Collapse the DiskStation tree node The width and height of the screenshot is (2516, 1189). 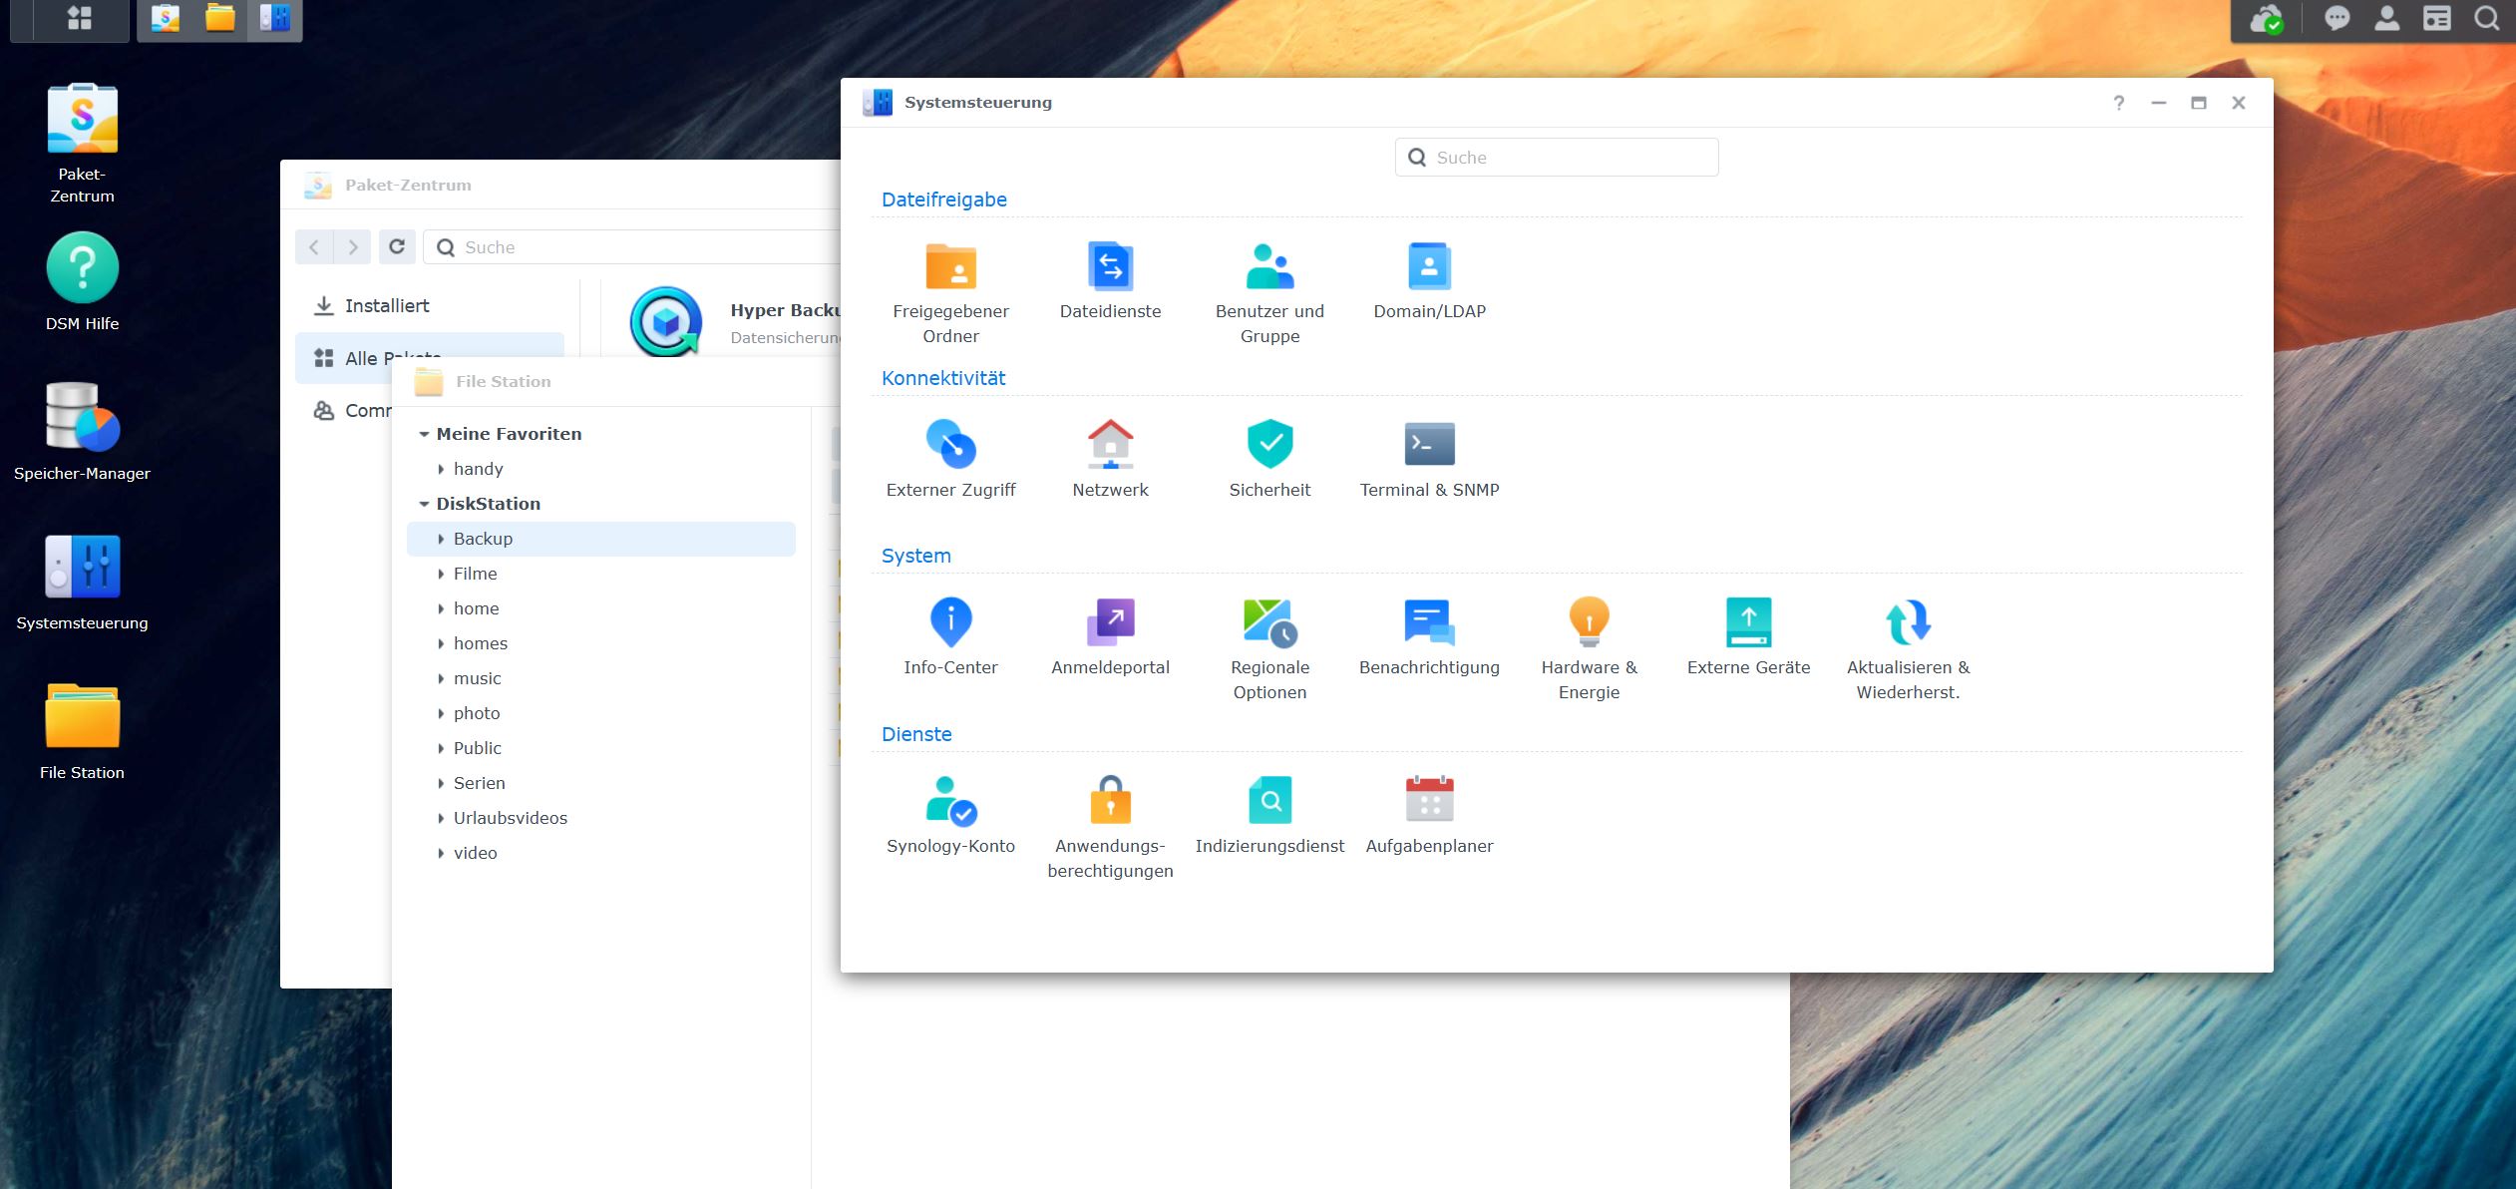424,504
